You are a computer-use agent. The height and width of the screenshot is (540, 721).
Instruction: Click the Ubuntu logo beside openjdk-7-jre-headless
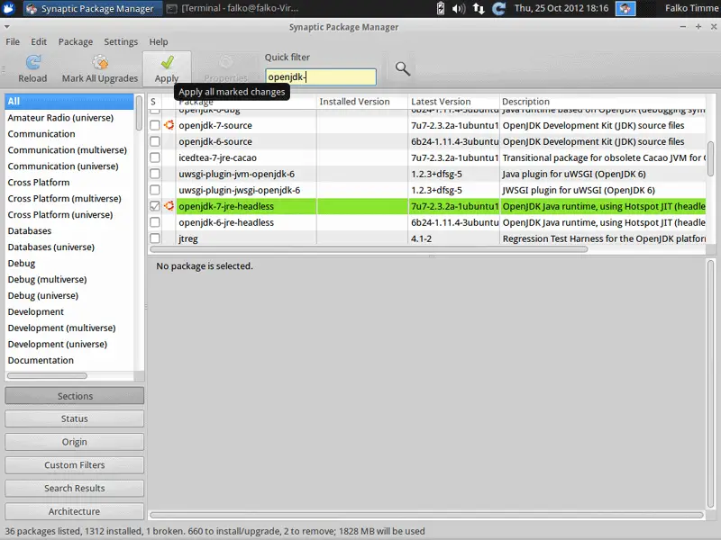(169, 206)
